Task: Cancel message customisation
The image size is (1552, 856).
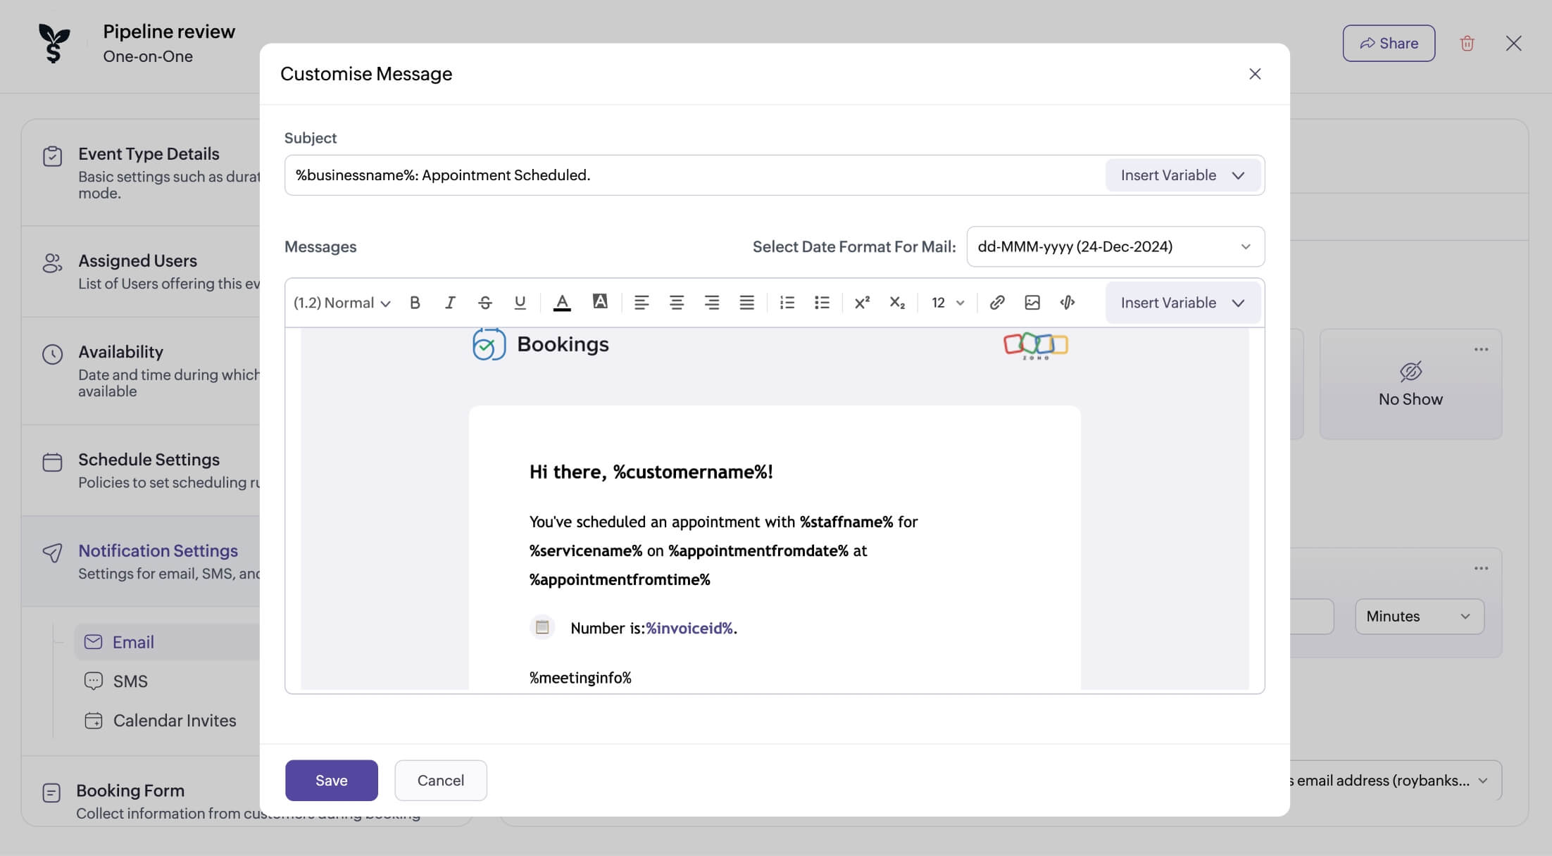Action: (440, 780)
